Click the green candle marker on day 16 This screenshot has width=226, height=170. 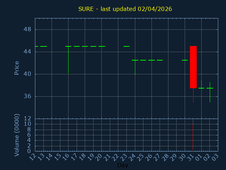[68, 46]
